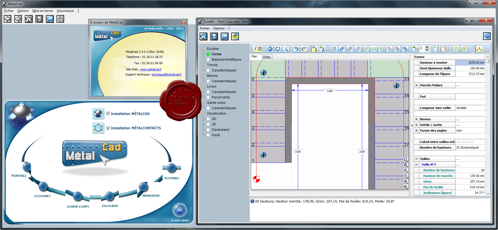Check the 3D visualisation checkbox
The height and width of the screenshot is (230, 498).
tap(208, 124)
